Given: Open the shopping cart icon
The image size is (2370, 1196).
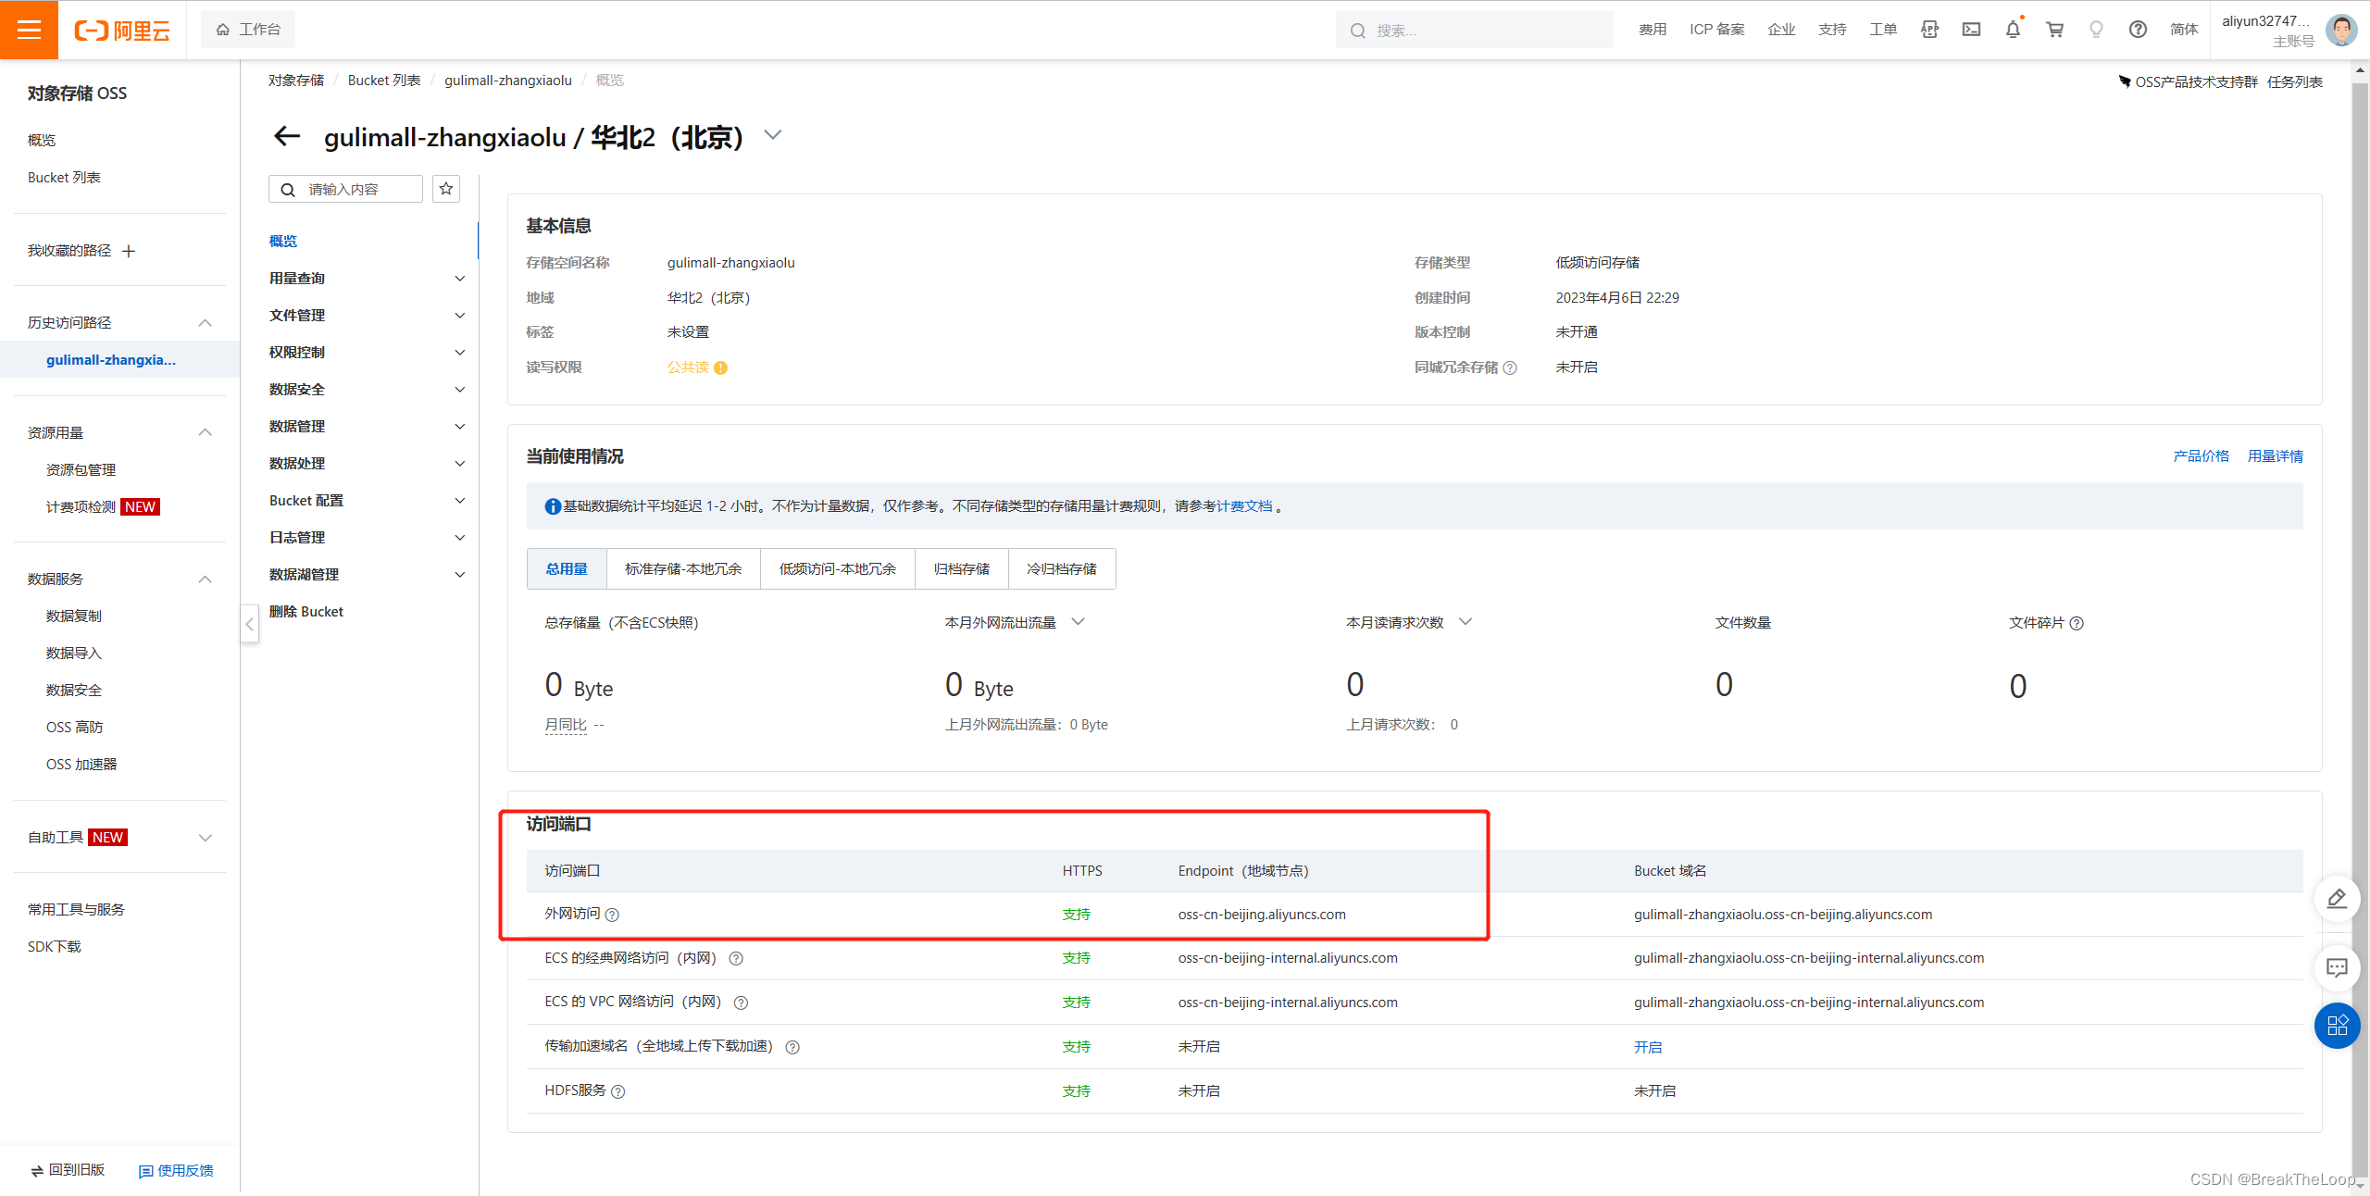Looking at the screenshot, I should (x=2054, y=30).
